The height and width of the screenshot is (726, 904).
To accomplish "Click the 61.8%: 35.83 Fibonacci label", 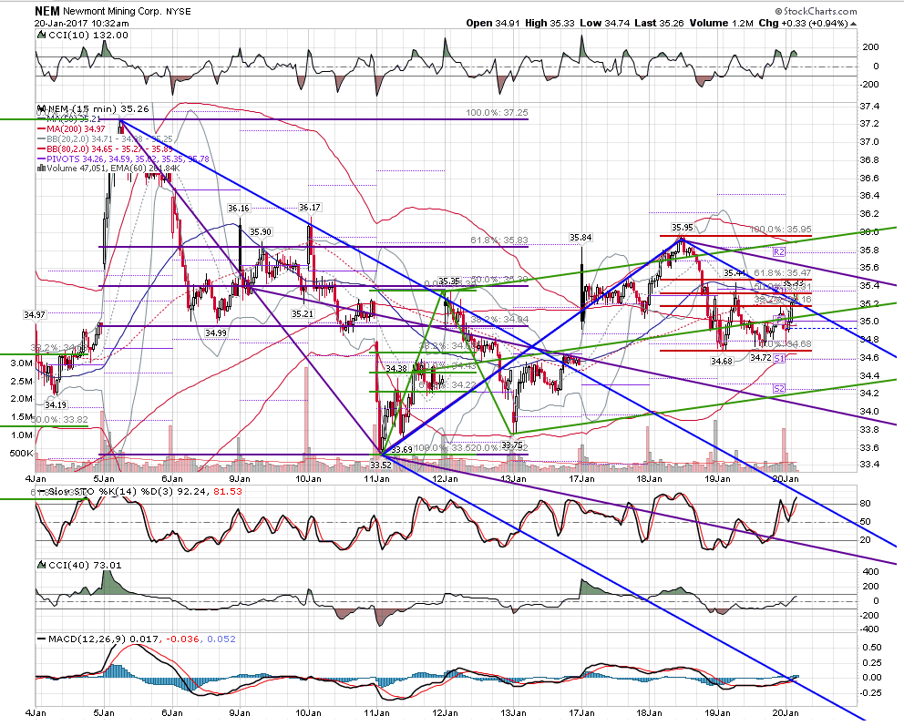I will coord(499,240).
